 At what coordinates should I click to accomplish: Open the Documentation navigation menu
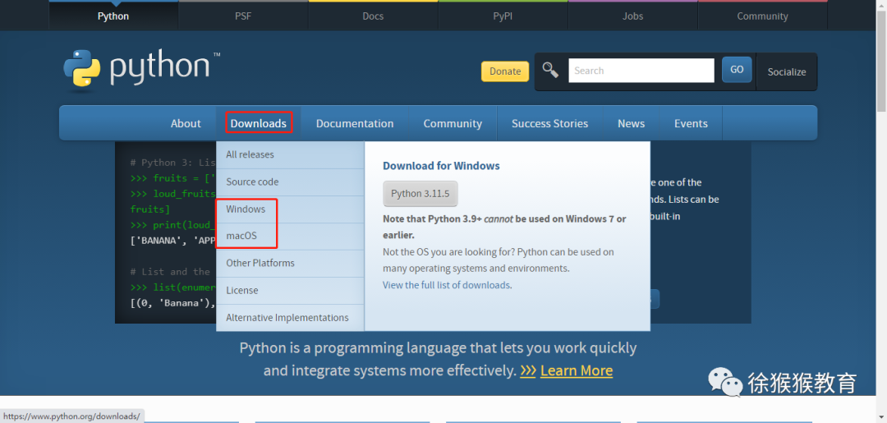tap(355, 123)
